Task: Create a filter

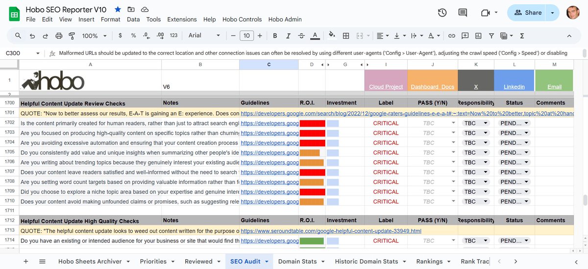Action: tap(491, 36)
